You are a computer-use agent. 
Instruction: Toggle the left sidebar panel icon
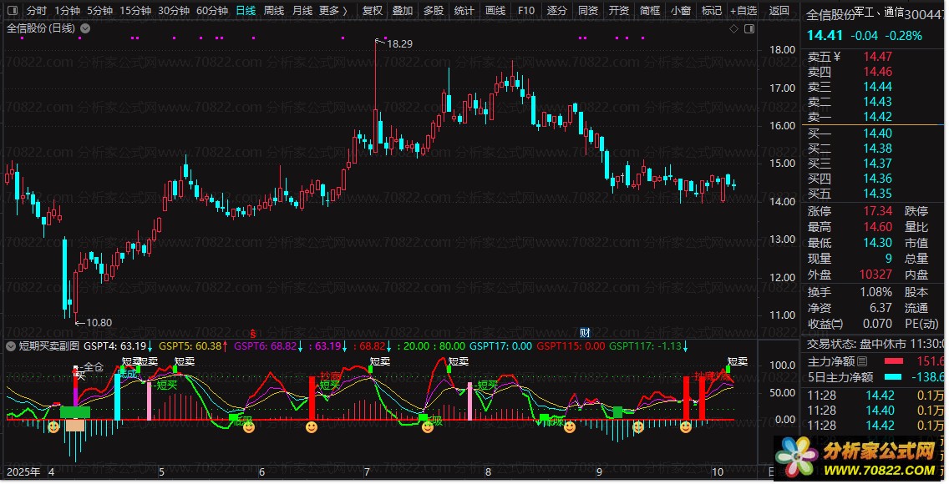[13, 10]
